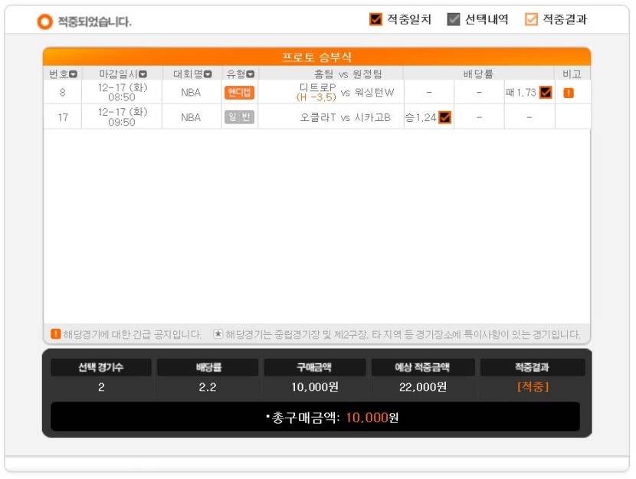Screen dimensions: 636x479
Task: Click the 총구매금액 10,000원 bar
Action: pyautogui.click(x=315, y=417)
